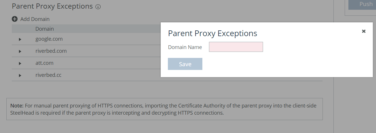Select the google.com domain entry
The height and width of the screenshot is (133, 376).
[49, 39]
